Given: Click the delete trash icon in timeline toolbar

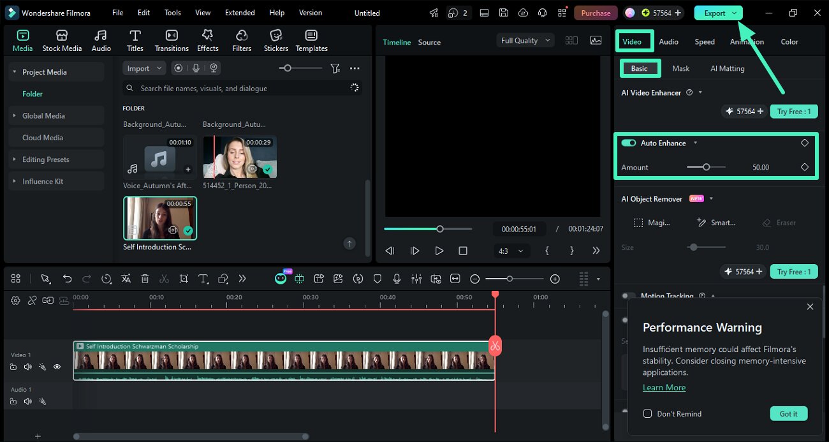Looking at the screenshot, I should coord(145,279).
